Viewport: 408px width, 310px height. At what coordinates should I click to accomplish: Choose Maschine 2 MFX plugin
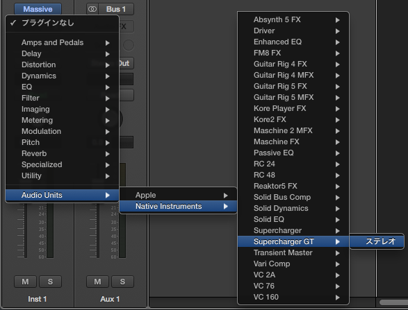click(x=293, y=130)
